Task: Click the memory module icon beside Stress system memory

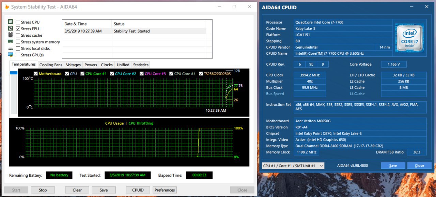Action: [10, 42]
